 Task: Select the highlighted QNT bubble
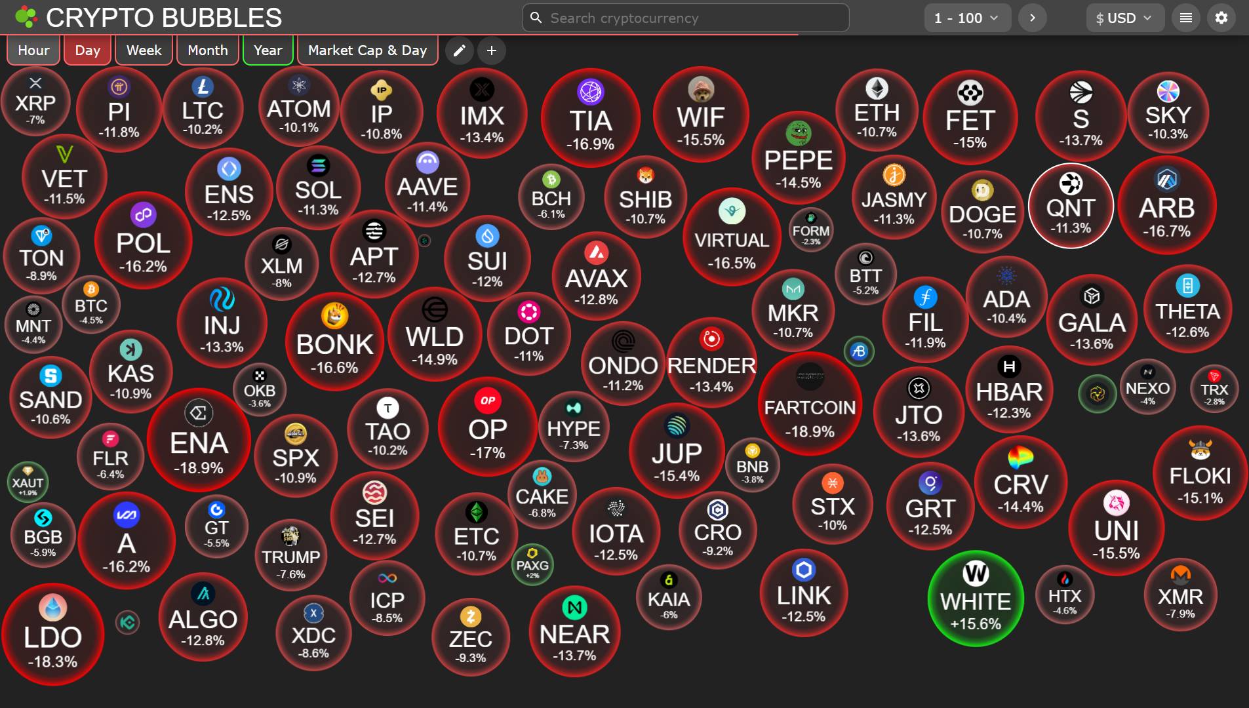1071,206
